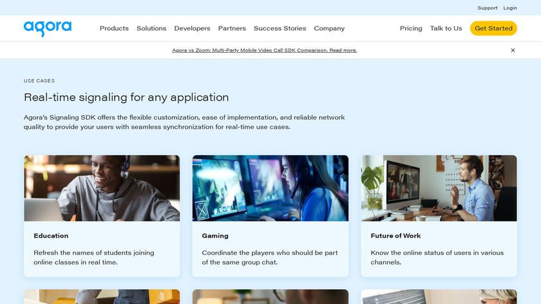The width and height of the screenshot is (541, 304).
Task: Click the Gaming card title
Action: point(215,236)
